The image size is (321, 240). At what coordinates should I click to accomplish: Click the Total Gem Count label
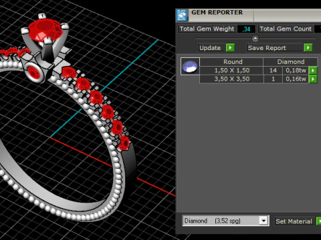click(x=286, y=29)
